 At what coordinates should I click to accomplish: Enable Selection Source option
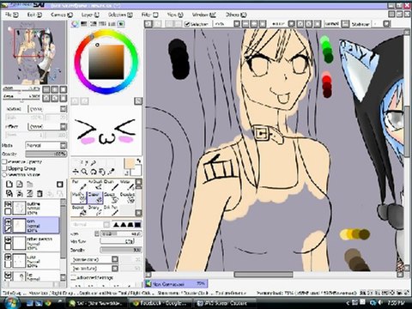point(4,174)
